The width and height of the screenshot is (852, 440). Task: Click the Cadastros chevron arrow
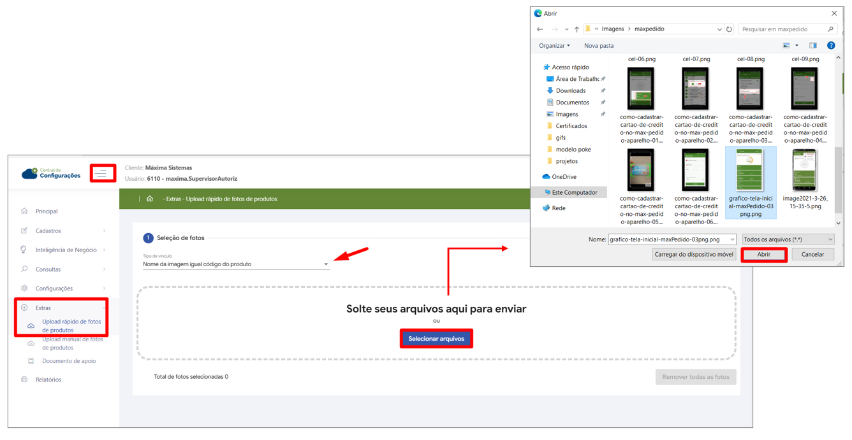tap(105, 231)
